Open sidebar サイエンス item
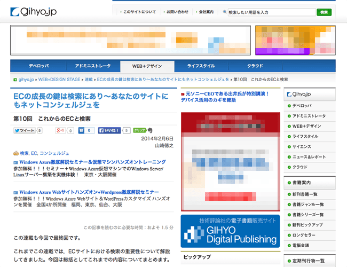Image resolution: width=347 pixels, height=267 pixels. [310, 147]
